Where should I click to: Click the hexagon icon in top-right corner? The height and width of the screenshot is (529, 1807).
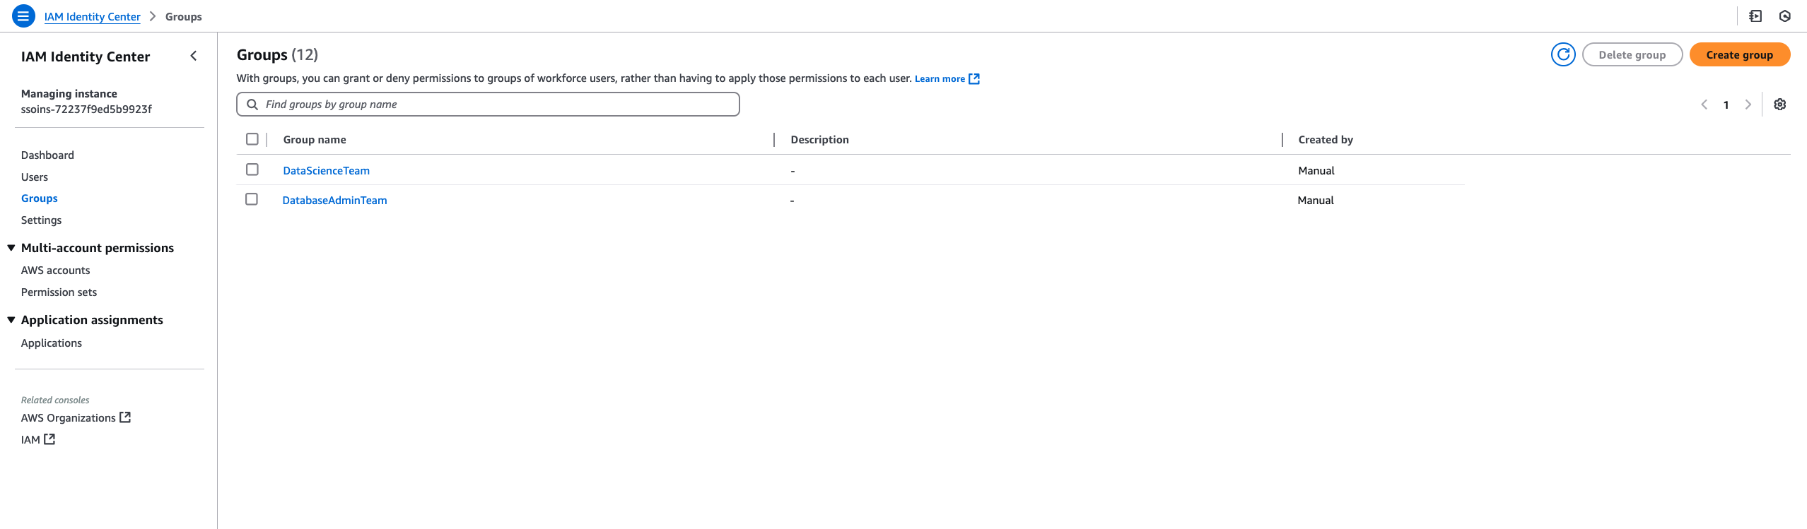coord(1785,16)
